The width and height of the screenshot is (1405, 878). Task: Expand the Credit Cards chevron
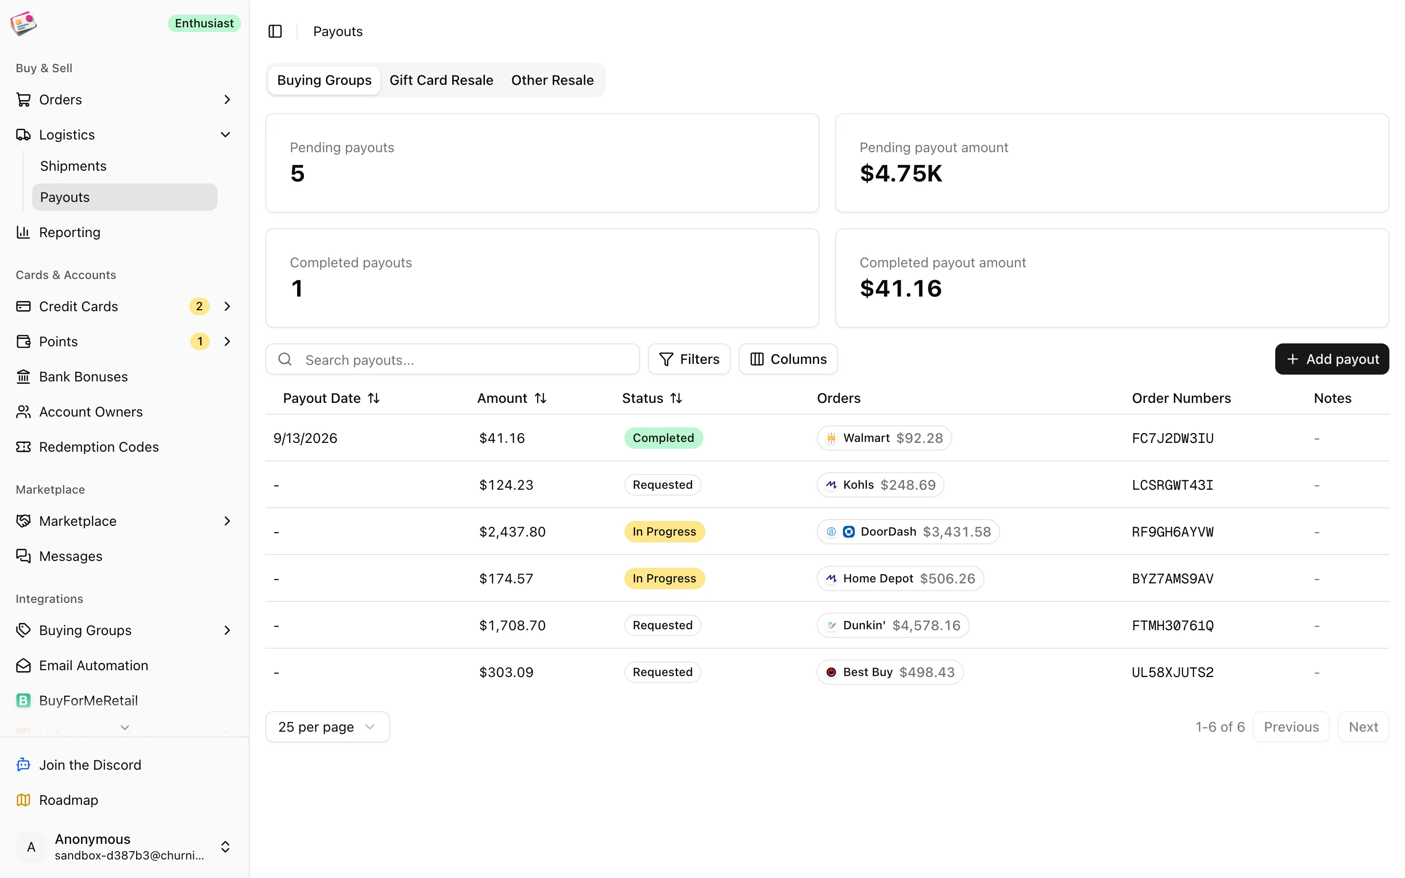227,307
